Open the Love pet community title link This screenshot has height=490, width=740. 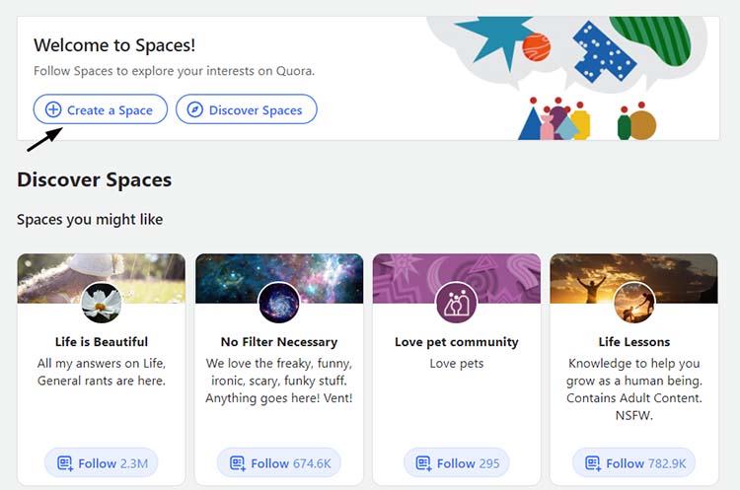(x=457, y=341)
